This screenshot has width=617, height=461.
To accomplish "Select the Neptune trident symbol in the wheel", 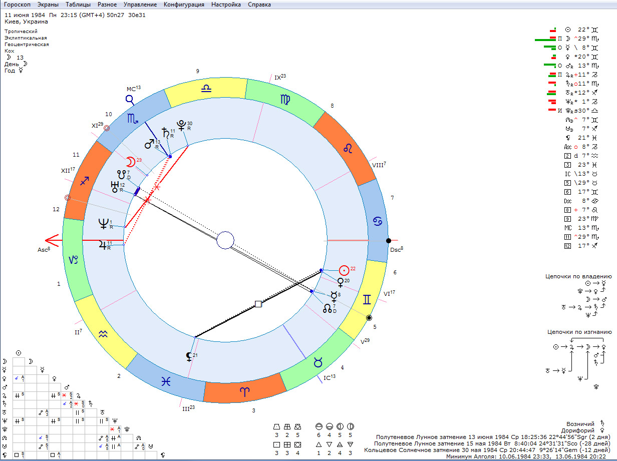I will click(x=103, y=224).
